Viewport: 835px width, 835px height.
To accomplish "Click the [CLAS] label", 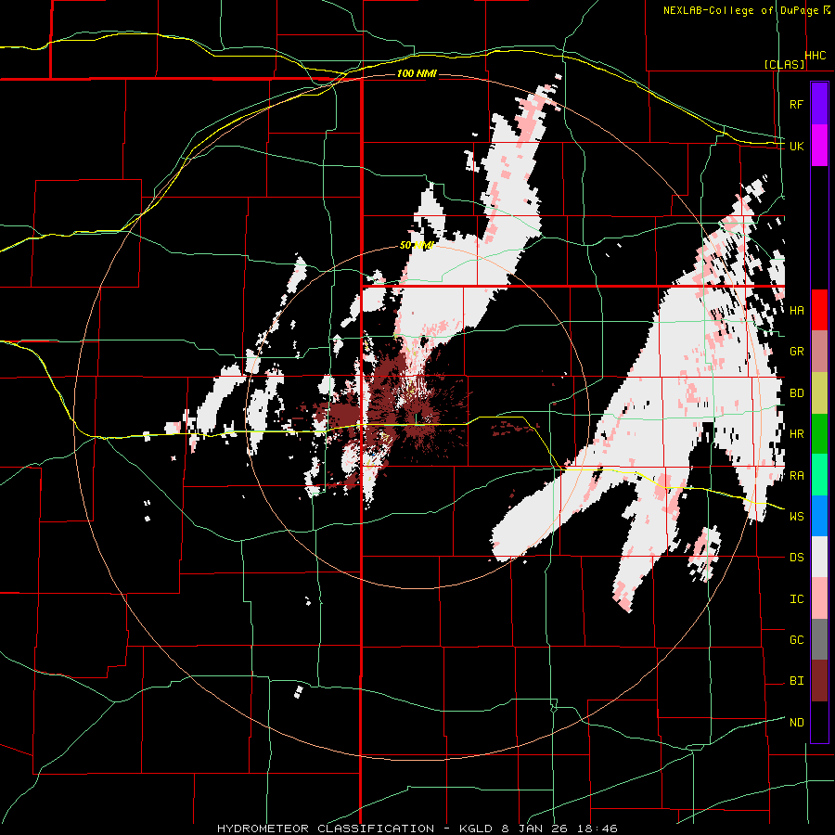I will tap(784, 64).
